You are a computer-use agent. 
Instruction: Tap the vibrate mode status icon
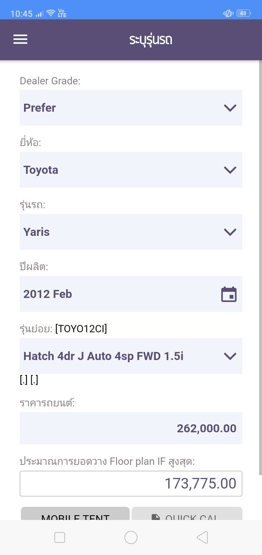pos(228,14)
